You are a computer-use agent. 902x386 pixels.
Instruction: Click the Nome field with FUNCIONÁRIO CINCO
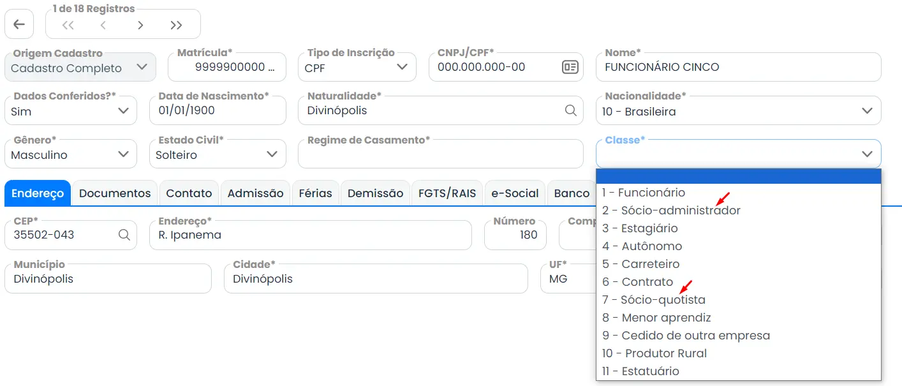tap(738, 67)
